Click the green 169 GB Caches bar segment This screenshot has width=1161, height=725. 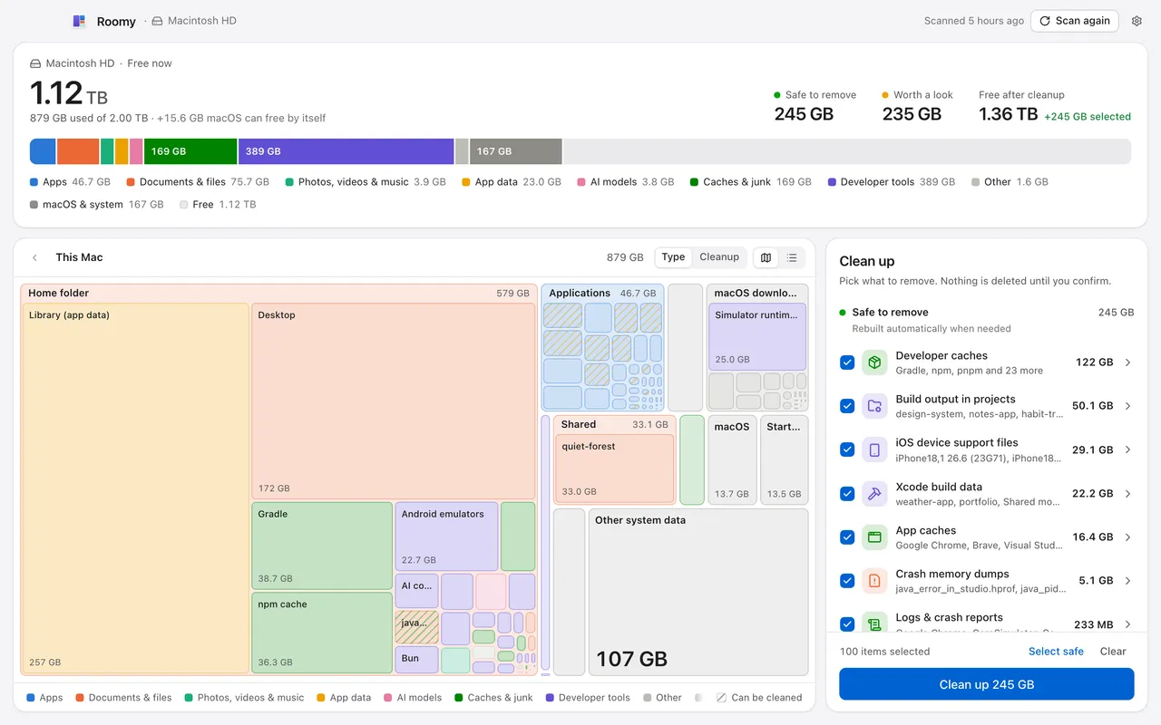[190, 151]
